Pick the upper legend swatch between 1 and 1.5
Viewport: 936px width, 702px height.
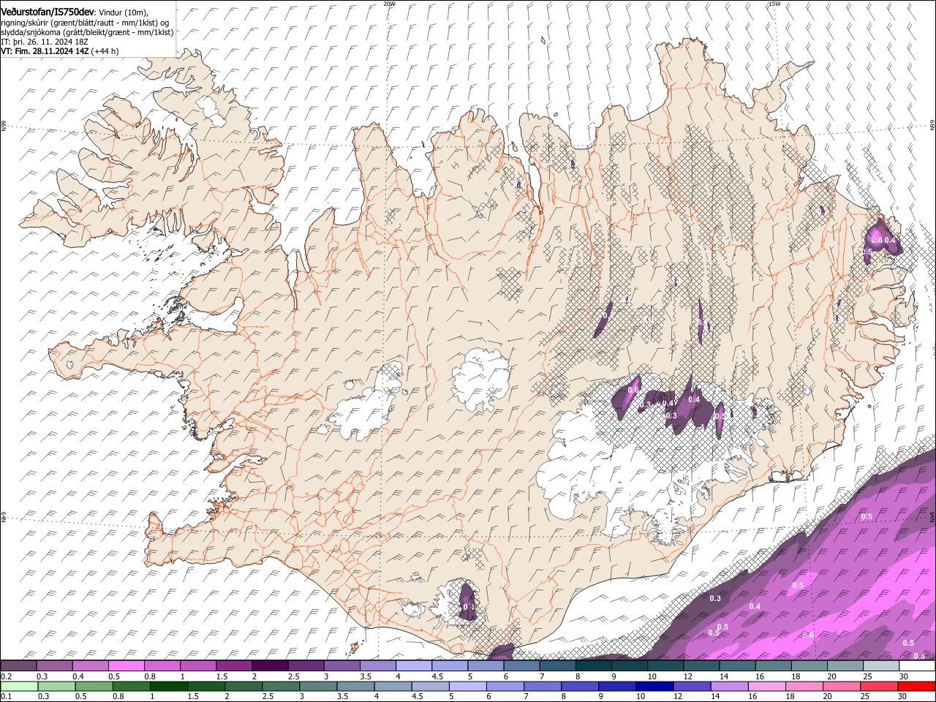pyautogui.click(x=198, y=665)
